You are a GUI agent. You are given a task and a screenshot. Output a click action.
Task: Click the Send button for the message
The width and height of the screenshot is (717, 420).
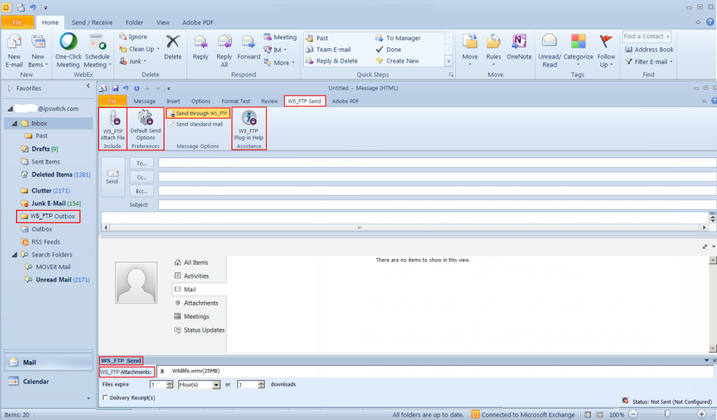pyautogui.click(x=112, y=177)
